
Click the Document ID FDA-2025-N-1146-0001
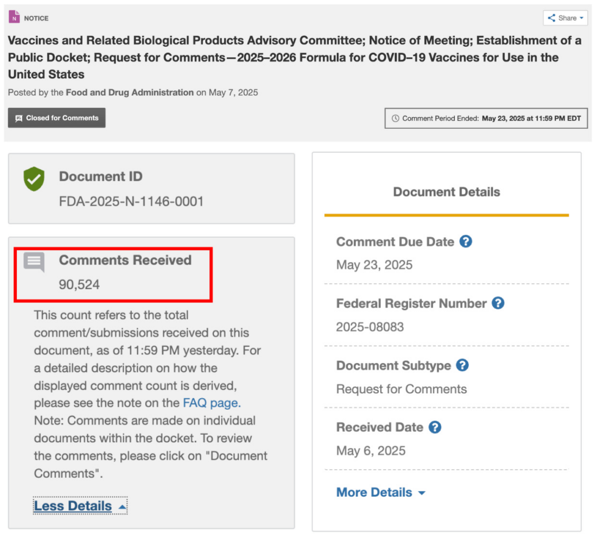pyautogui.click(x=131, y=202)
